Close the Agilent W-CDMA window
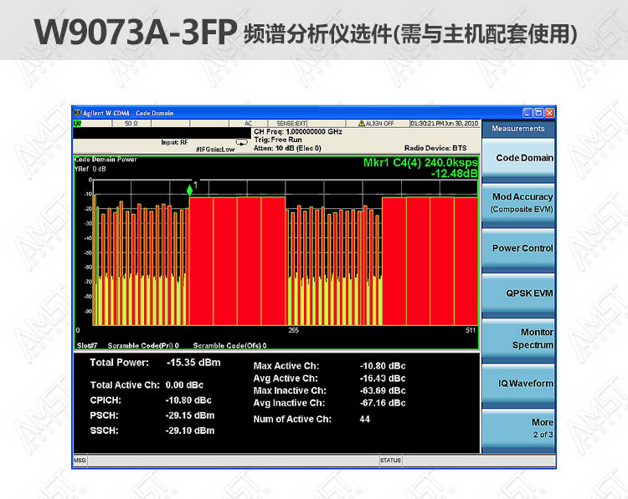Viewport: 628px width, 499px height. pos(549,113)
